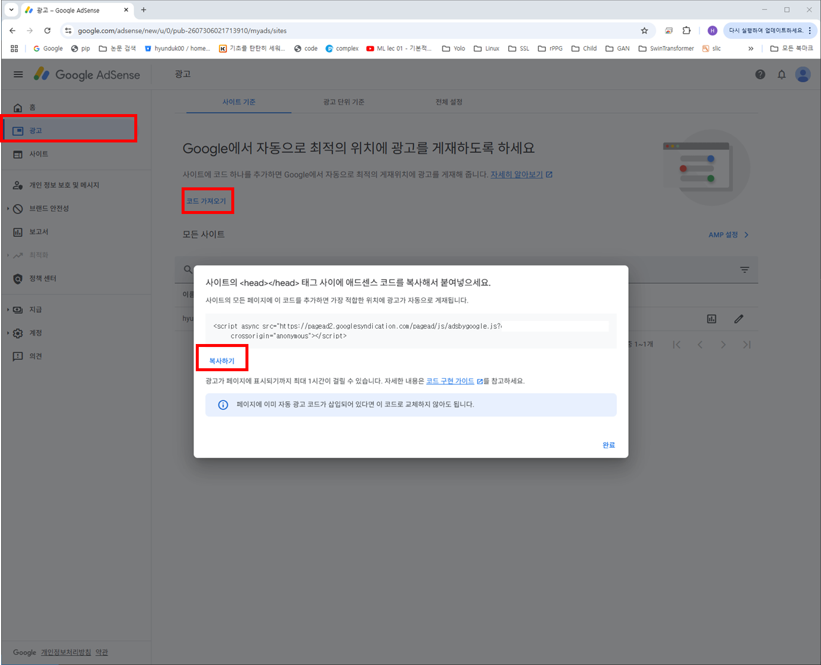Viewport: 821px width, 665px height.
Task: Open the account profile avatar
Action: pyautogui.click(x=803, y=74)
